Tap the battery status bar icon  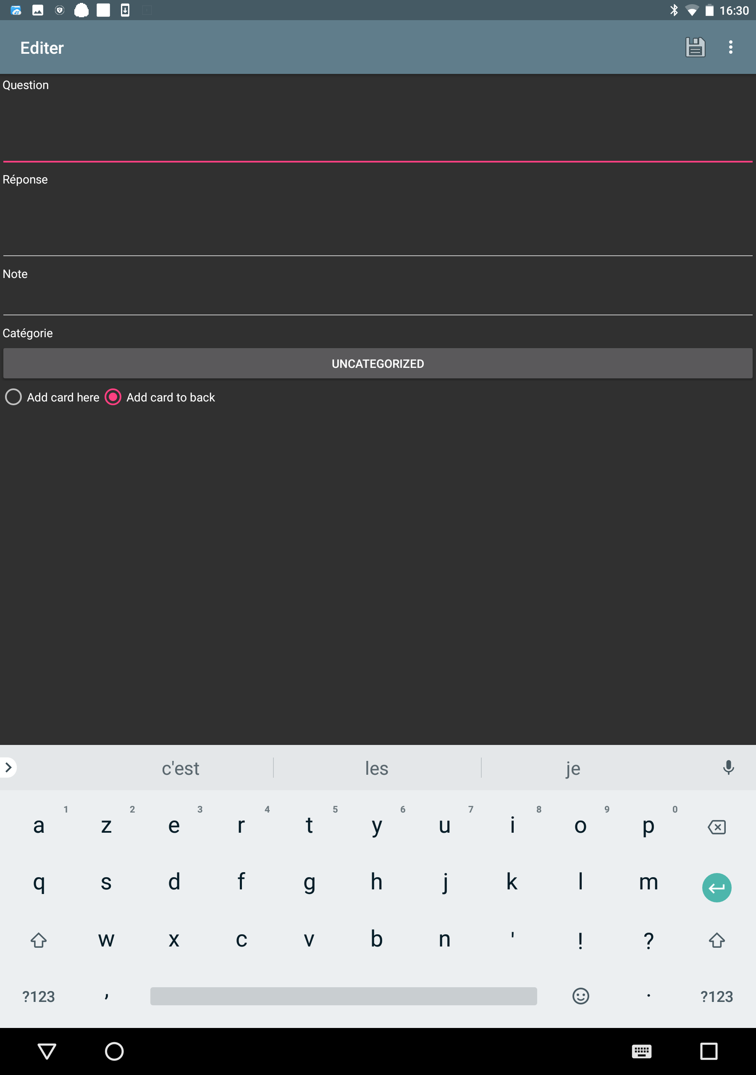pos(710,10)
